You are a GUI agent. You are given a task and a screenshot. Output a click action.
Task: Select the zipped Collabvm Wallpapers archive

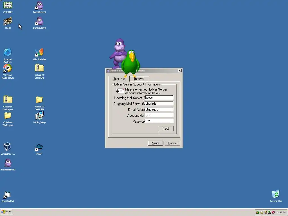8,103
